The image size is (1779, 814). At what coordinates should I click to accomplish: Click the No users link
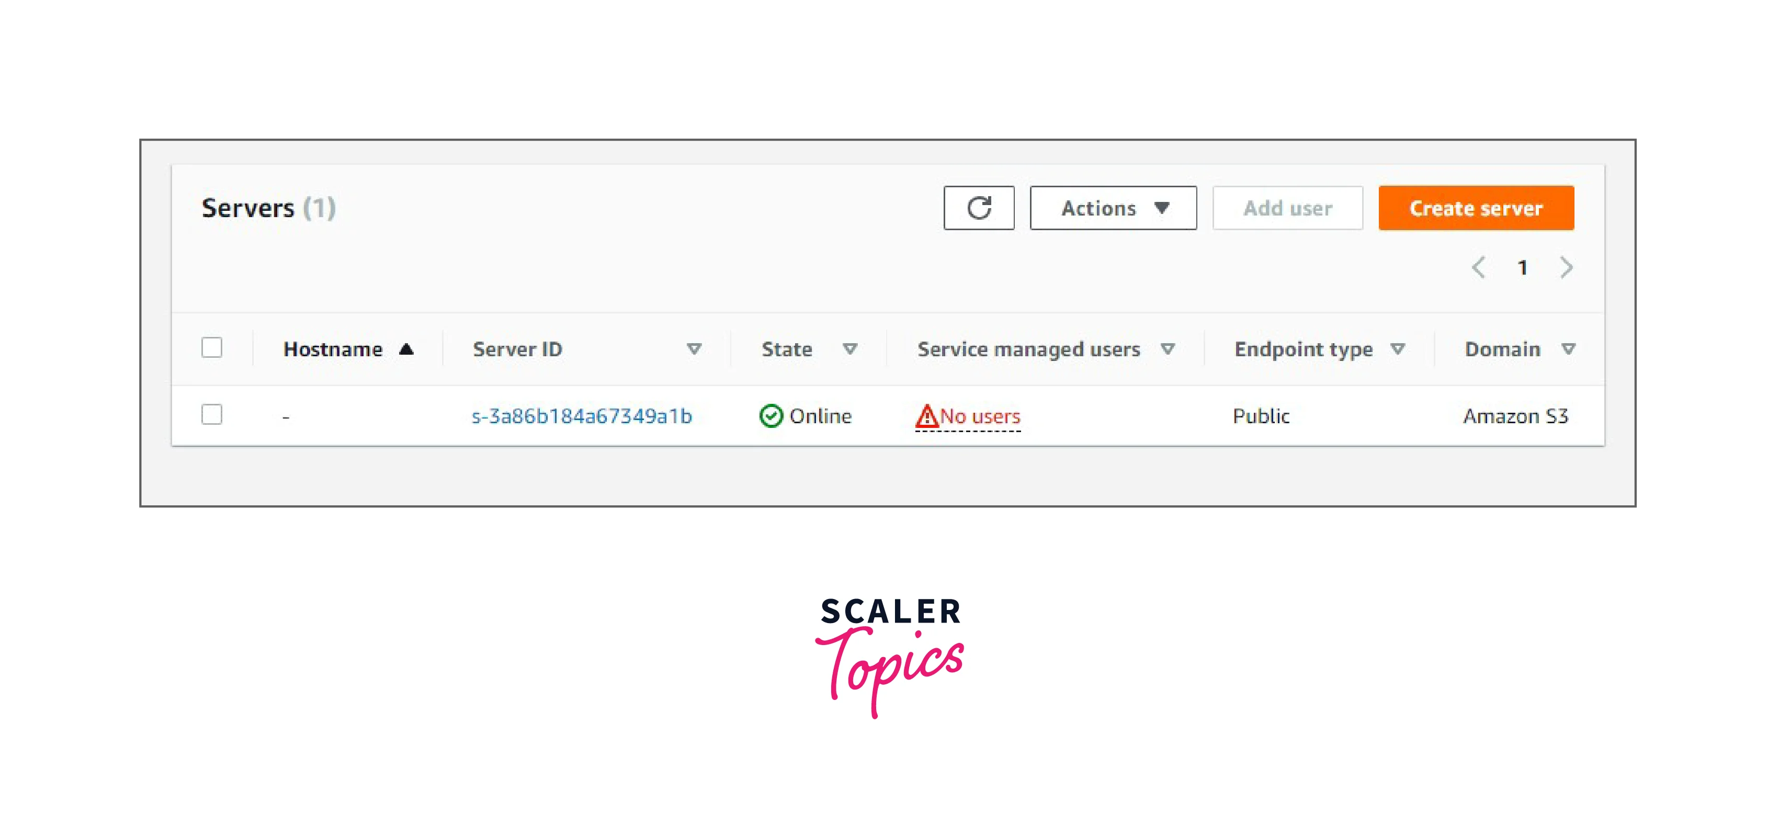[980, 416]
